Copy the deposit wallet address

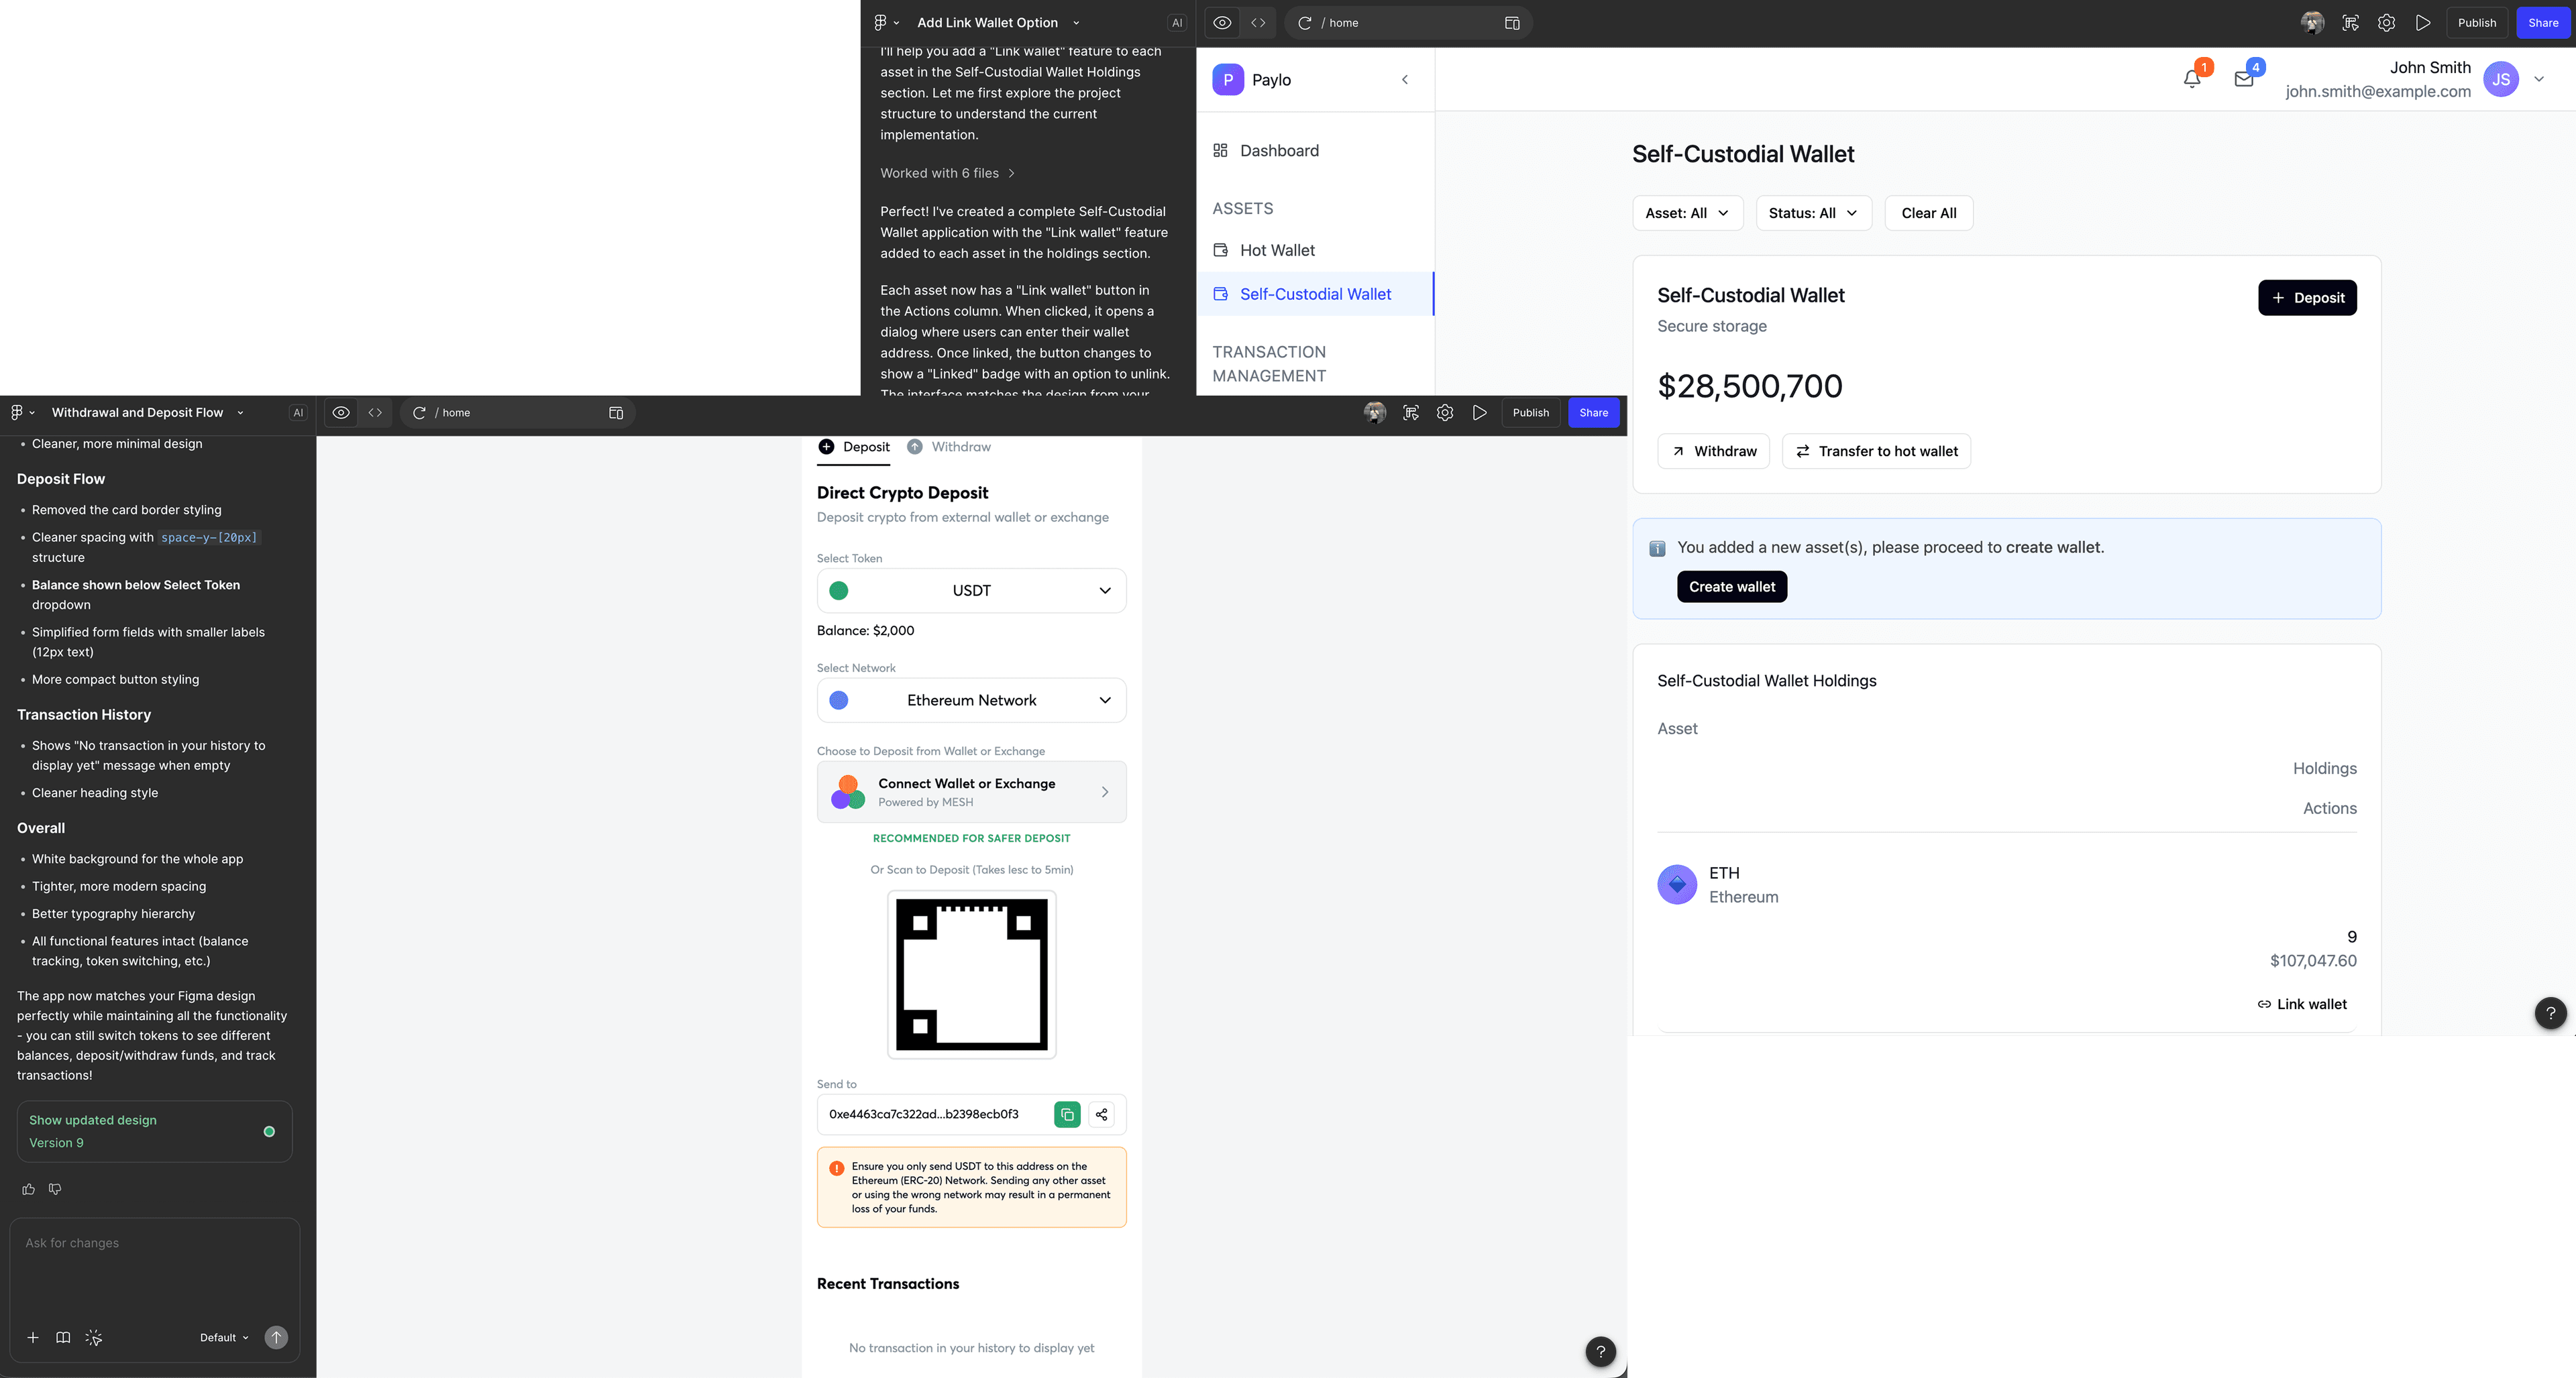click(1067, 1114)
